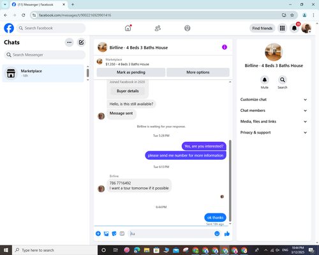Open Buyer details

[128, 91]
